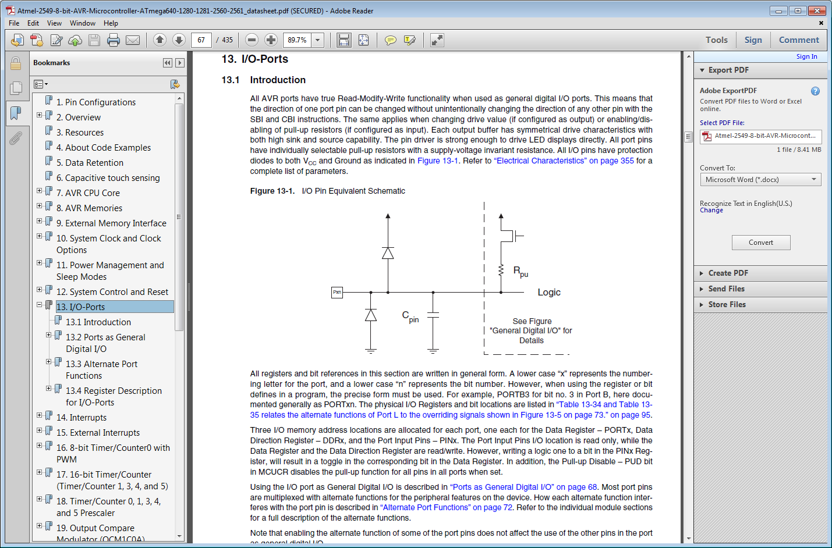Go to next page arrow
Image resolution: width=832 pixels, height=548 pixels.
click(179, 40)
